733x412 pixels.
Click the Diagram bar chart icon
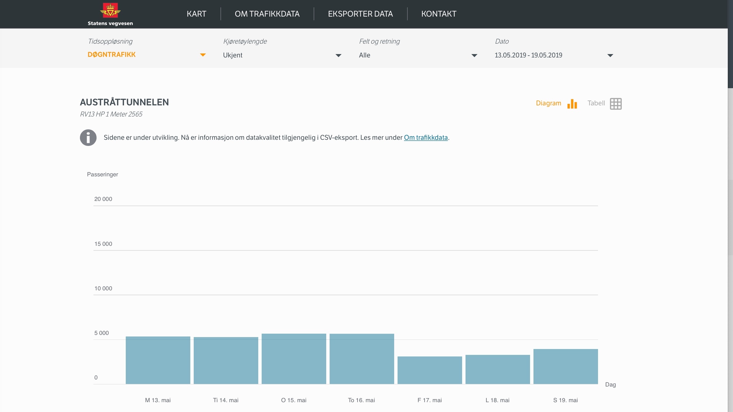[572, 104]
